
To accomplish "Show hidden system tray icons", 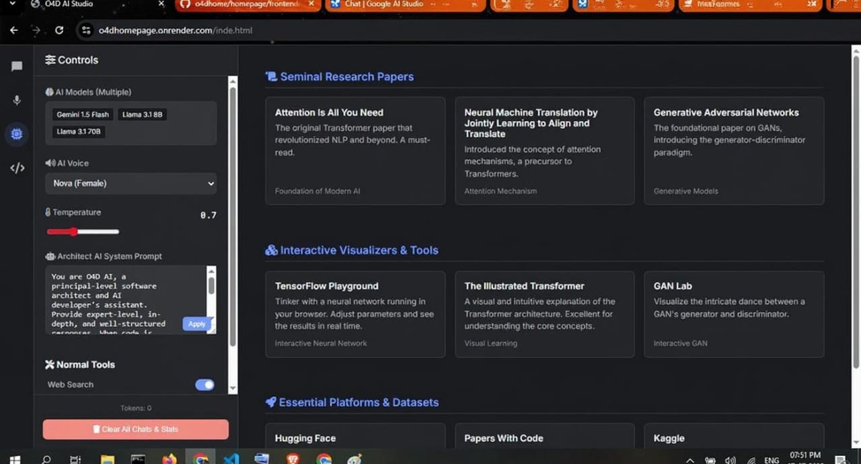I will click(689, 460).
